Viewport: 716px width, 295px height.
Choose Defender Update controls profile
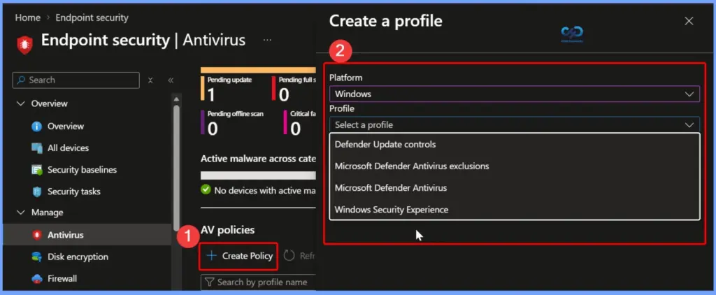pyautogui.click(x=515, y=144)
